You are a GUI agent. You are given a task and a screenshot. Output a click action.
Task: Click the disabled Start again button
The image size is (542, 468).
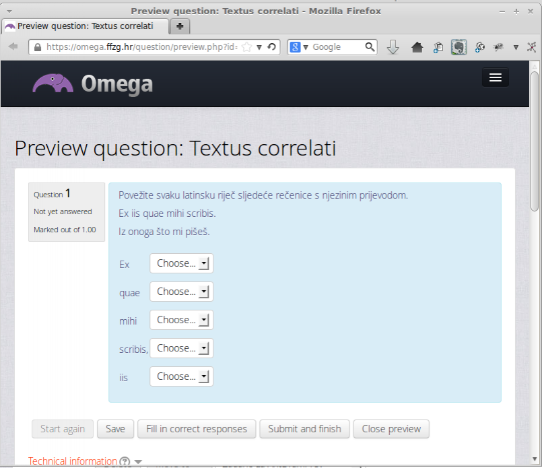(63, 429)
